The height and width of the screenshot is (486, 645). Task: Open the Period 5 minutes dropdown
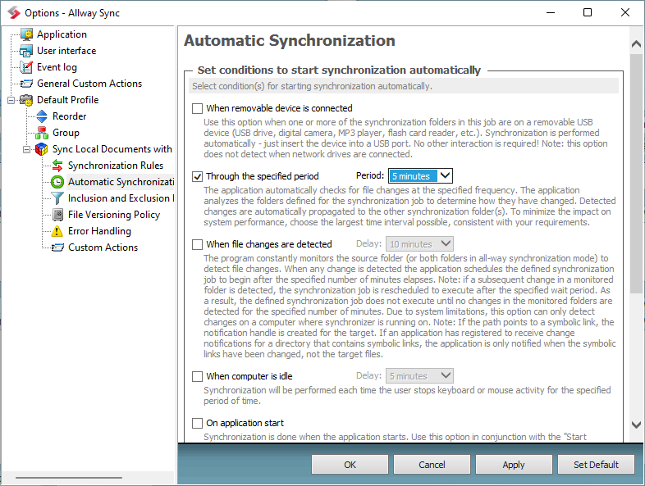coord(420,176)
